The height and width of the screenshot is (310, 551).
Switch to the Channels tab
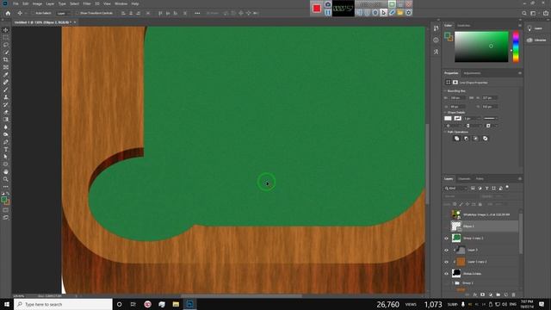coord(464,179)
